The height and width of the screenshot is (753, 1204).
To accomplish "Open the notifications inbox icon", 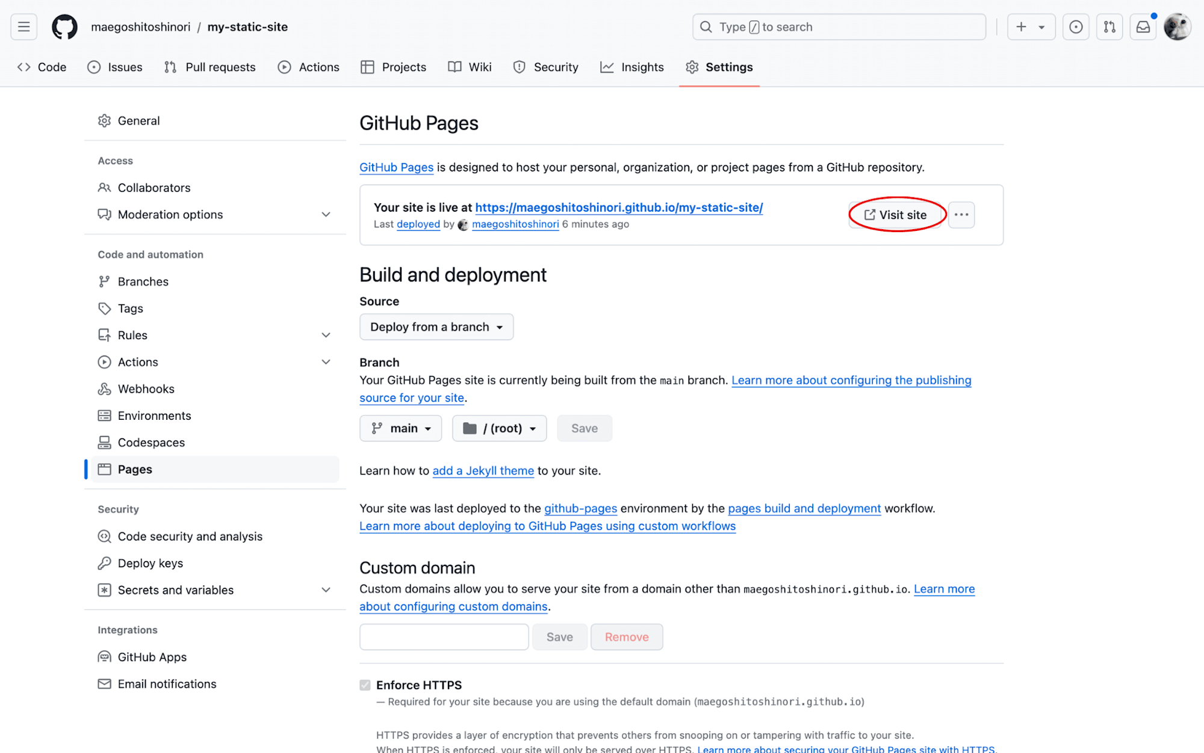I will click(x=1143, y=27).
